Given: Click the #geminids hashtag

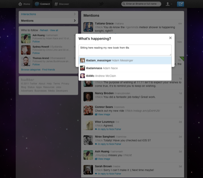Looking at the screenshot, I should (x=132, y=27).
